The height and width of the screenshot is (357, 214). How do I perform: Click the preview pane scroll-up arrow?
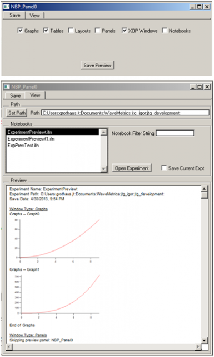pos(205,189)
